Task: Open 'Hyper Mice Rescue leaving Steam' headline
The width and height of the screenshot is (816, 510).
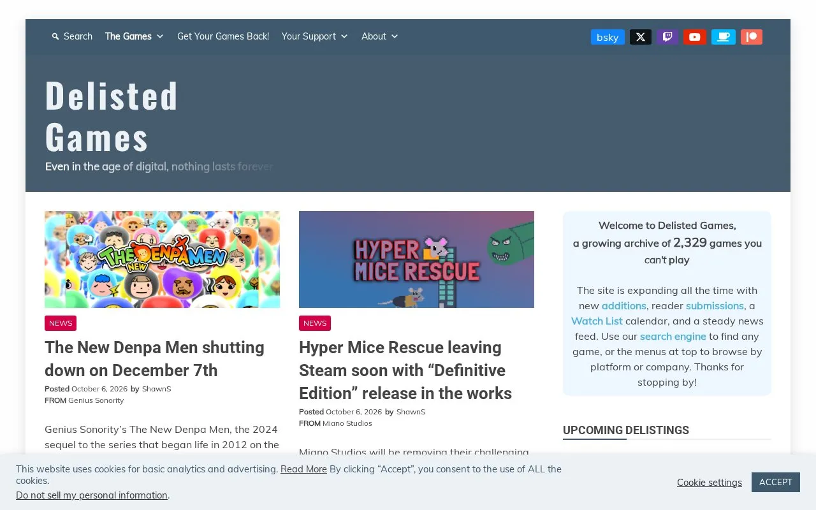Action: coord(405,370)
